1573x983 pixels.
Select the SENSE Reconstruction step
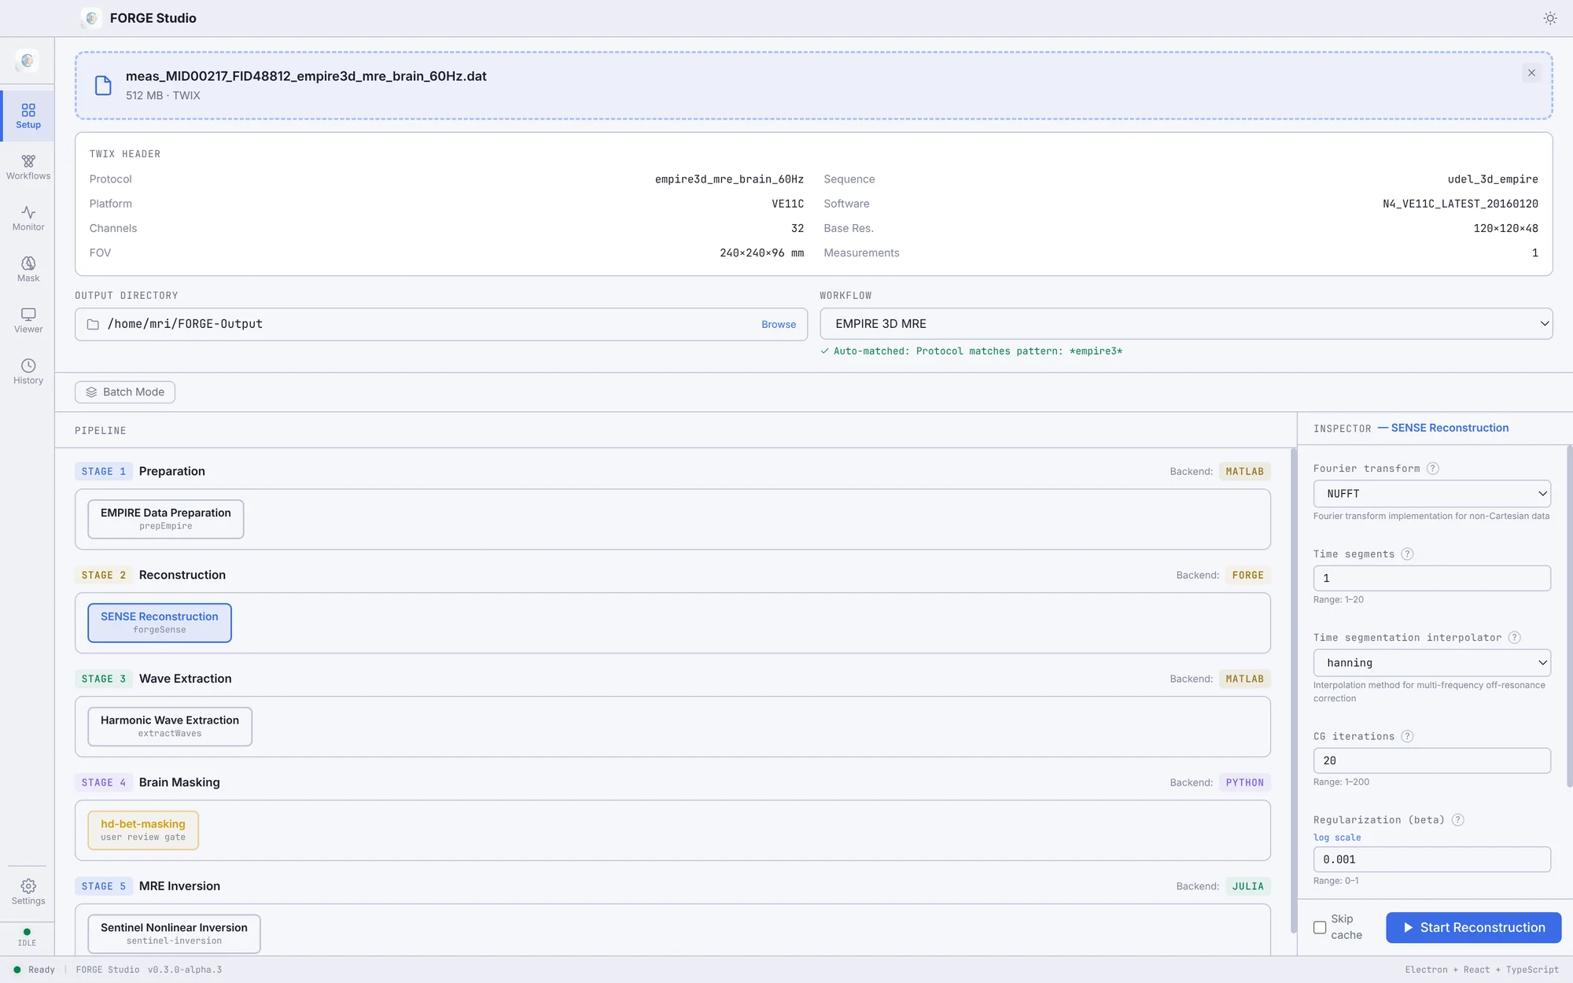click(x=160, y=623)
